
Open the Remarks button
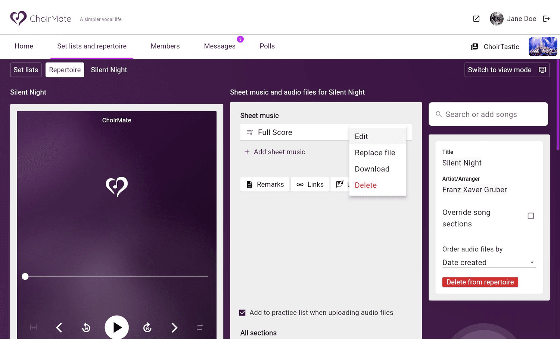[x=265, y=185]
